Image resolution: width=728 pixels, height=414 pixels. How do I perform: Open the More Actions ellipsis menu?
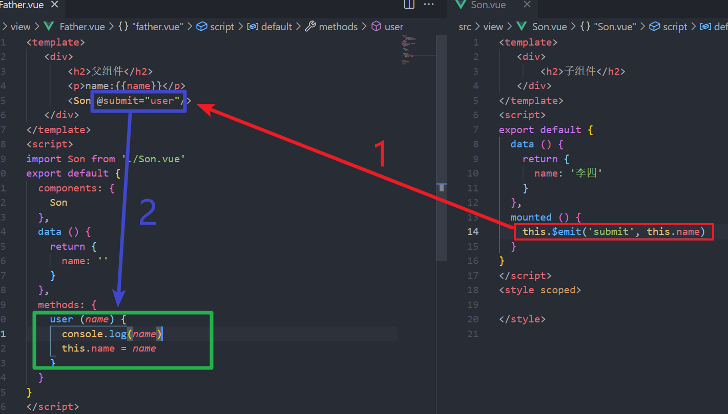[429, 5]
